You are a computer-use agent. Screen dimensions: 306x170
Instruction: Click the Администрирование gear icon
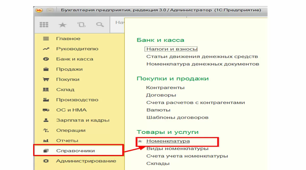(46, 161)
